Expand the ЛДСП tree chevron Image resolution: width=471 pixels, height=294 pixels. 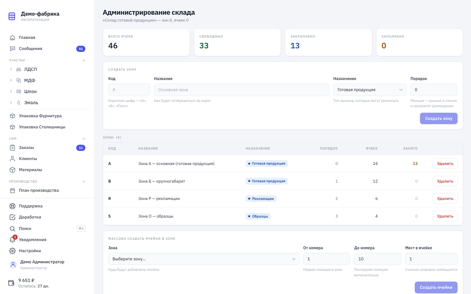pos(11,69)
